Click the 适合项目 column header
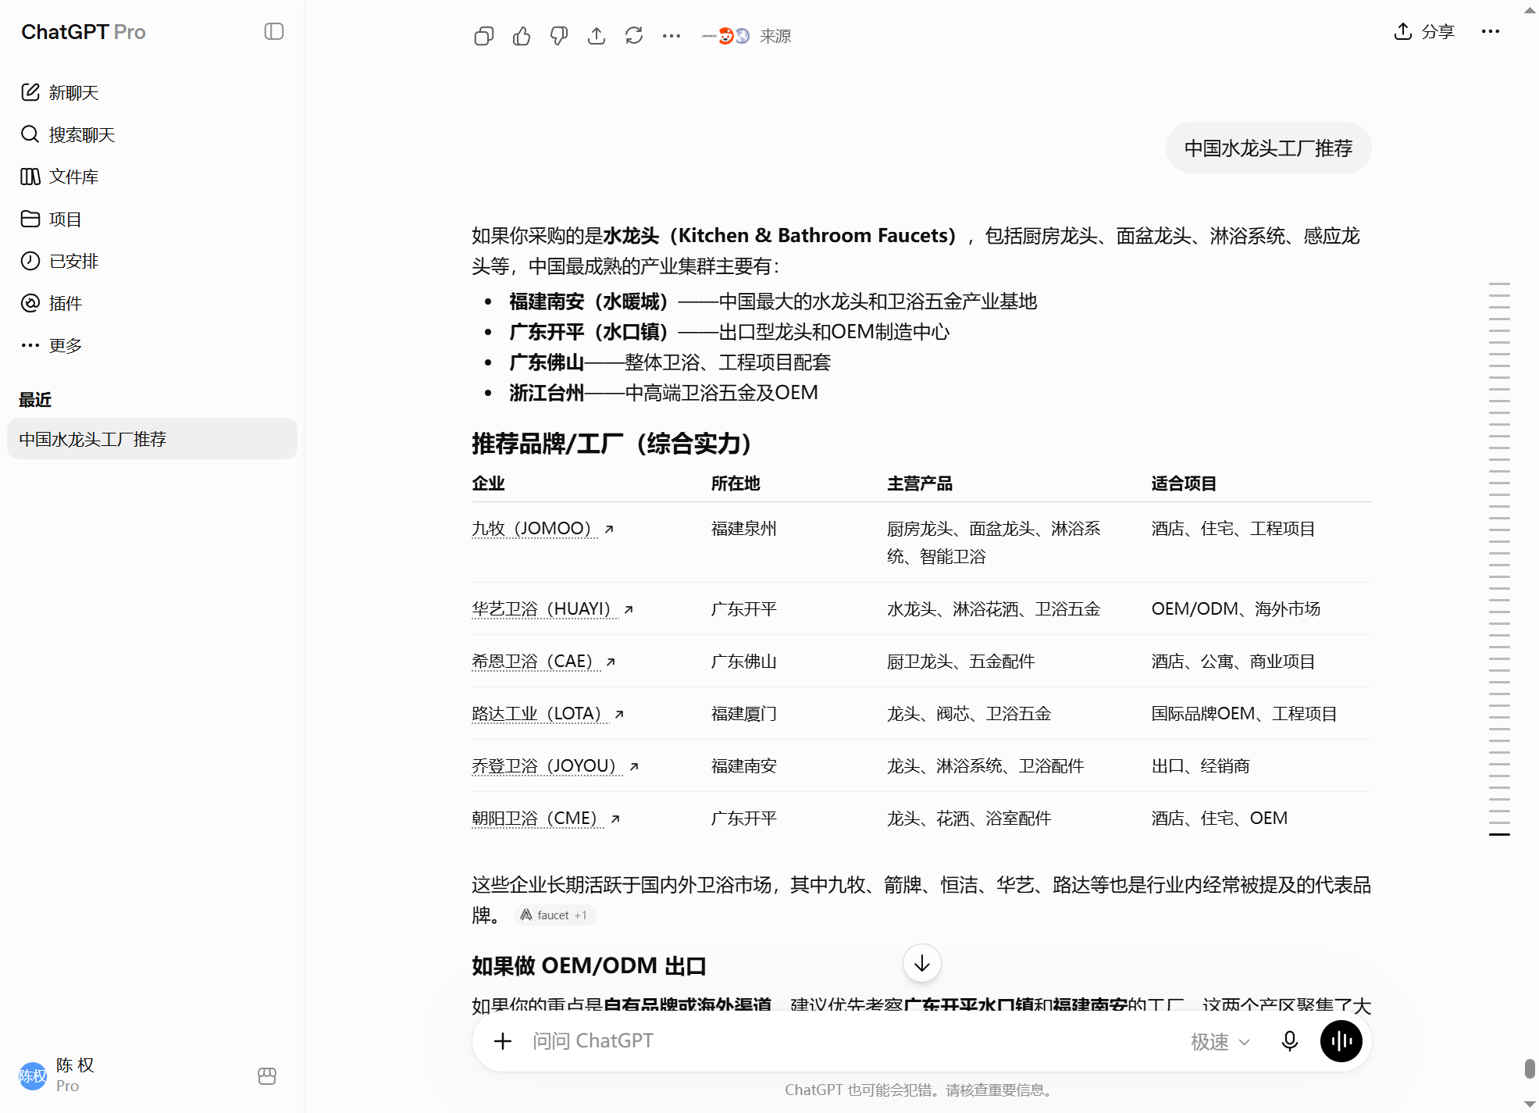The image size is (1539, 1113). click(x=1184, y=483)
